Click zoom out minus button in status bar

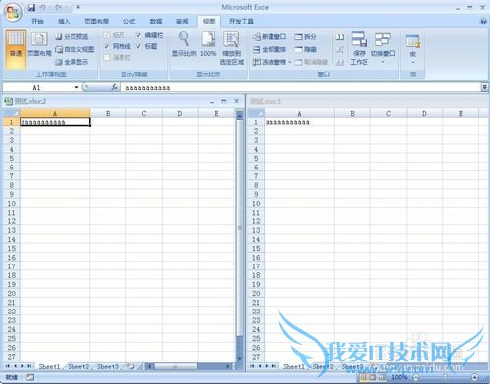[416, 377]
